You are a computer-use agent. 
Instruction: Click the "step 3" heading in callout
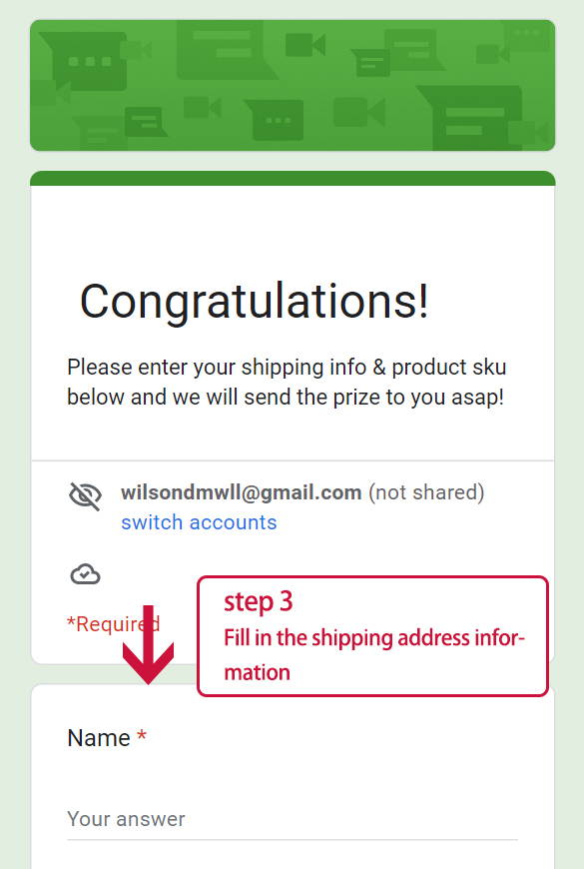point(259,602)
